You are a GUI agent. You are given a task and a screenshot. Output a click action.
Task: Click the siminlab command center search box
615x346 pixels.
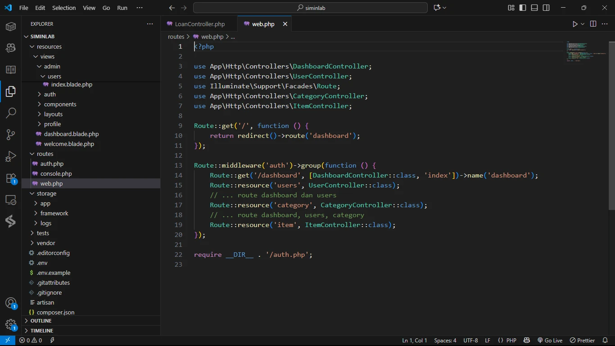pos(310,8)
